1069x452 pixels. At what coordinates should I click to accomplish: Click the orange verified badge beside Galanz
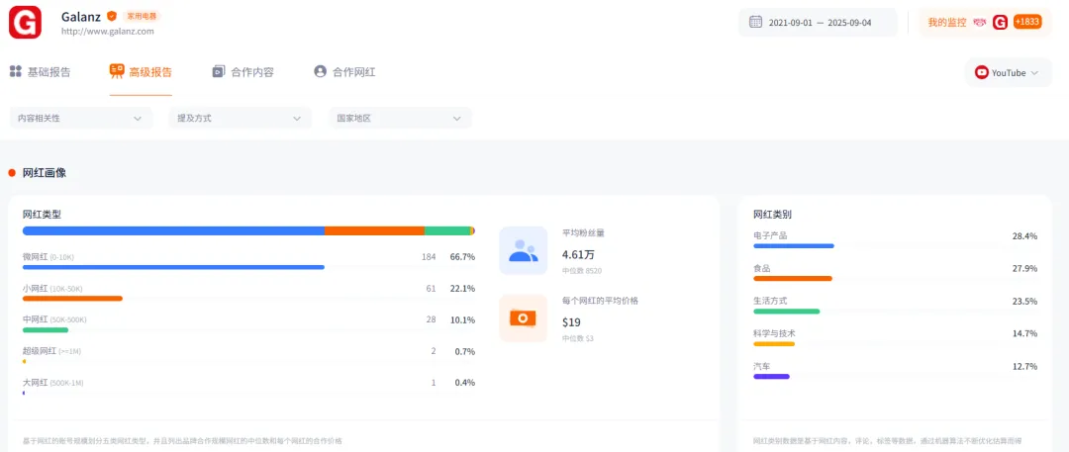tap(112, 16)
